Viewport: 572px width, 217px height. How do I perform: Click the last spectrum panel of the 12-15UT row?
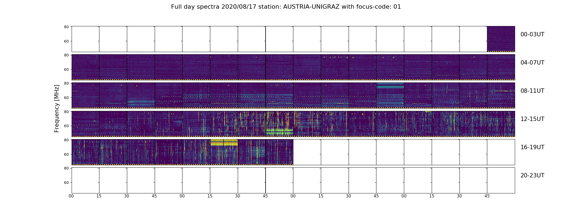pos(501,124)
